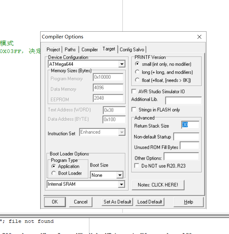Open the Config Salvo tab

point(132,50)
